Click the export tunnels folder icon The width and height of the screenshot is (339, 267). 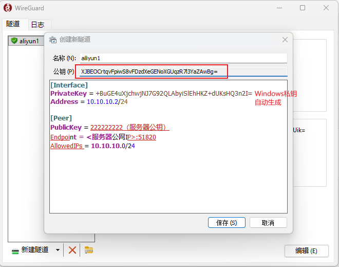[x=89, y=250]
